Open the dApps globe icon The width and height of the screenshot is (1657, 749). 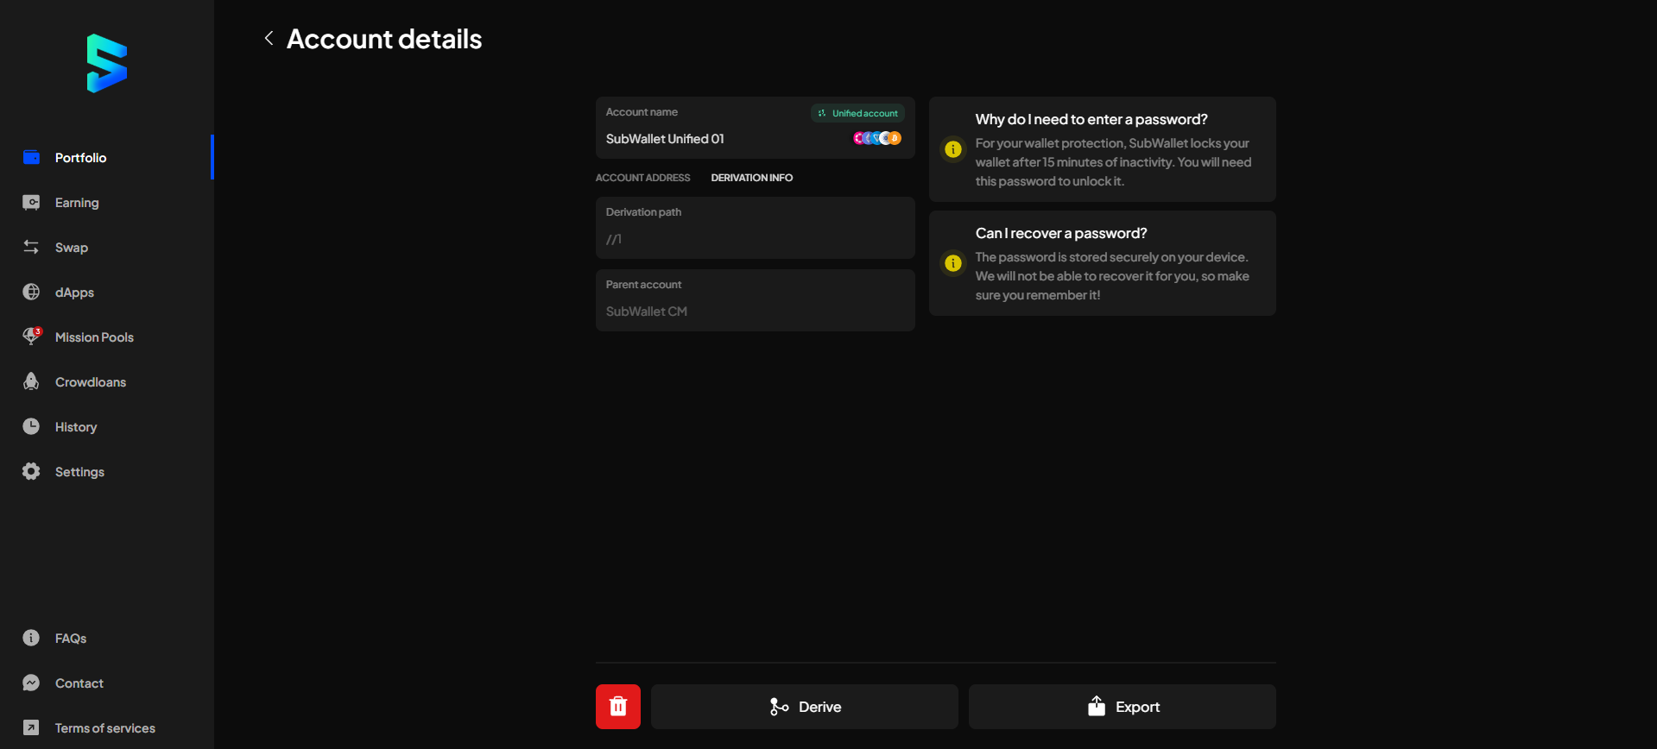(31, 293)
